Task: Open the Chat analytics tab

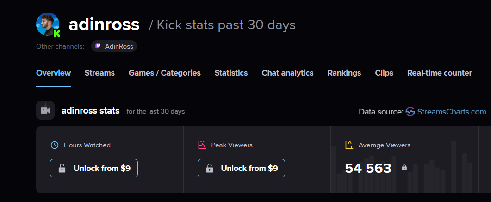Action: click(x=287, y=73)
